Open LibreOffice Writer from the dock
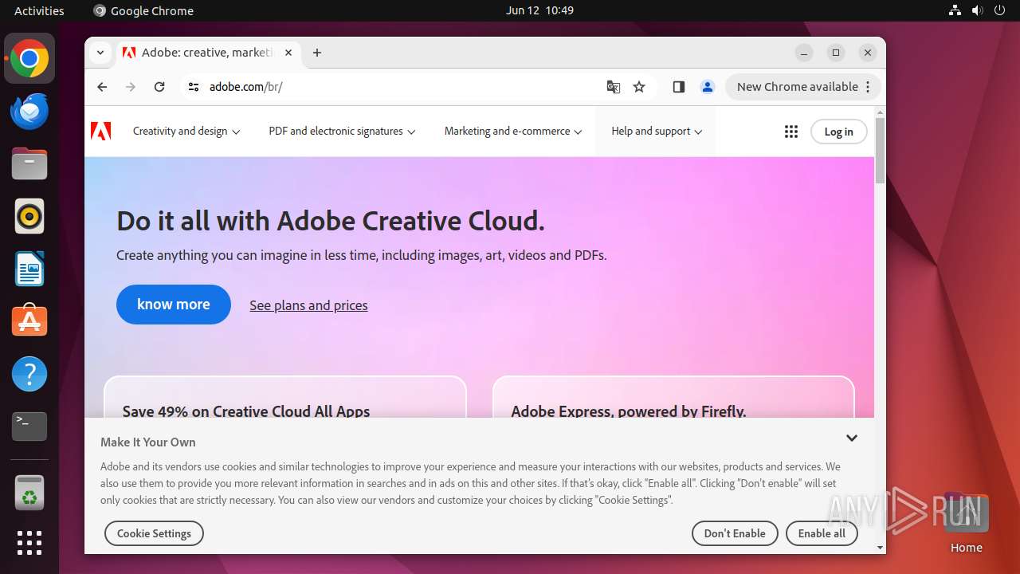This screenshot has height=574, width=1020. point(29,269)
